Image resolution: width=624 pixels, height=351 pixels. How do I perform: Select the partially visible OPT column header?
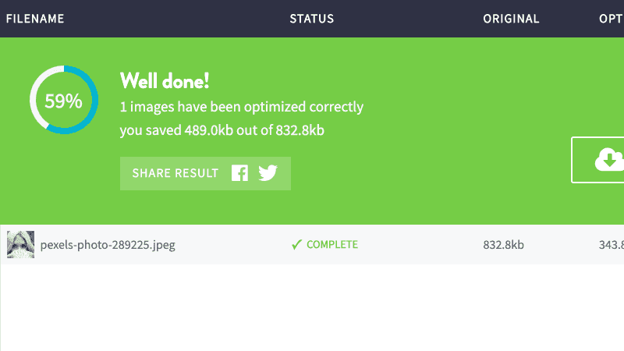612,19
